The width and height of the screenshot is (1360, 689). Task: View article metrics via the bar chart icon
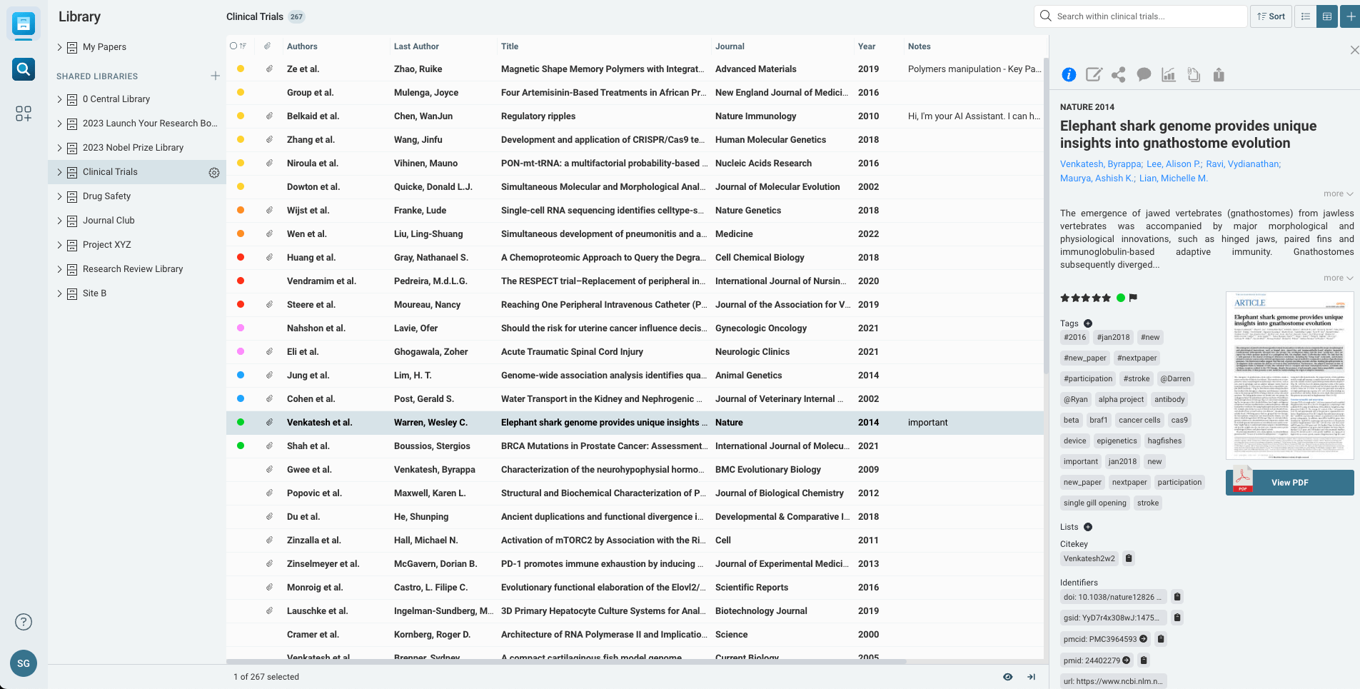tap(1169, 74)
